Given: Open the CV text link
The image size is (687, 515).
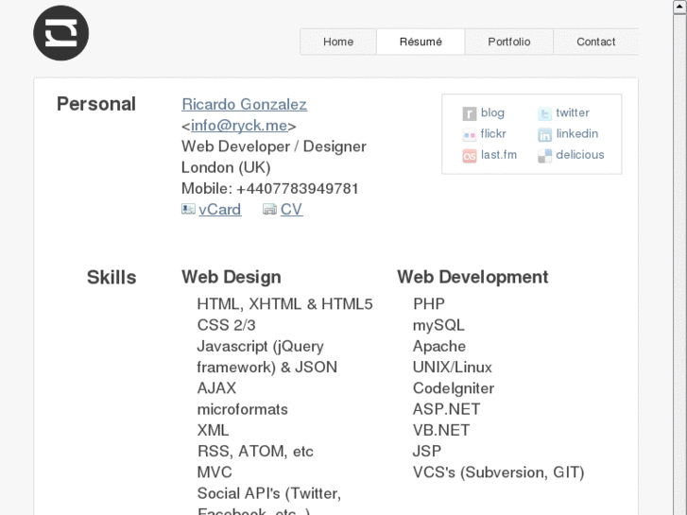Looking at the screenshot, I should (291, 210).
